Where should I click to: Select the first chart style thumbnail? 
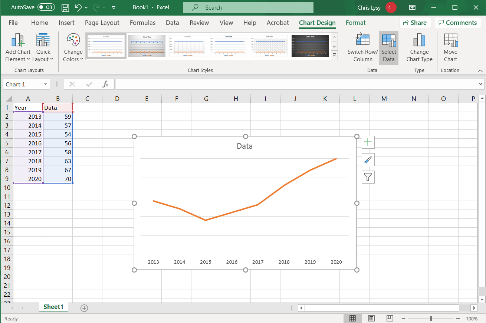(x=106, y=46)
